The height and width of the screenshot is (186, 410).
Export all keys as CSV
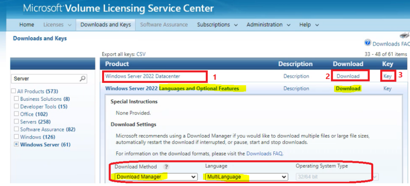pos(141,55)
